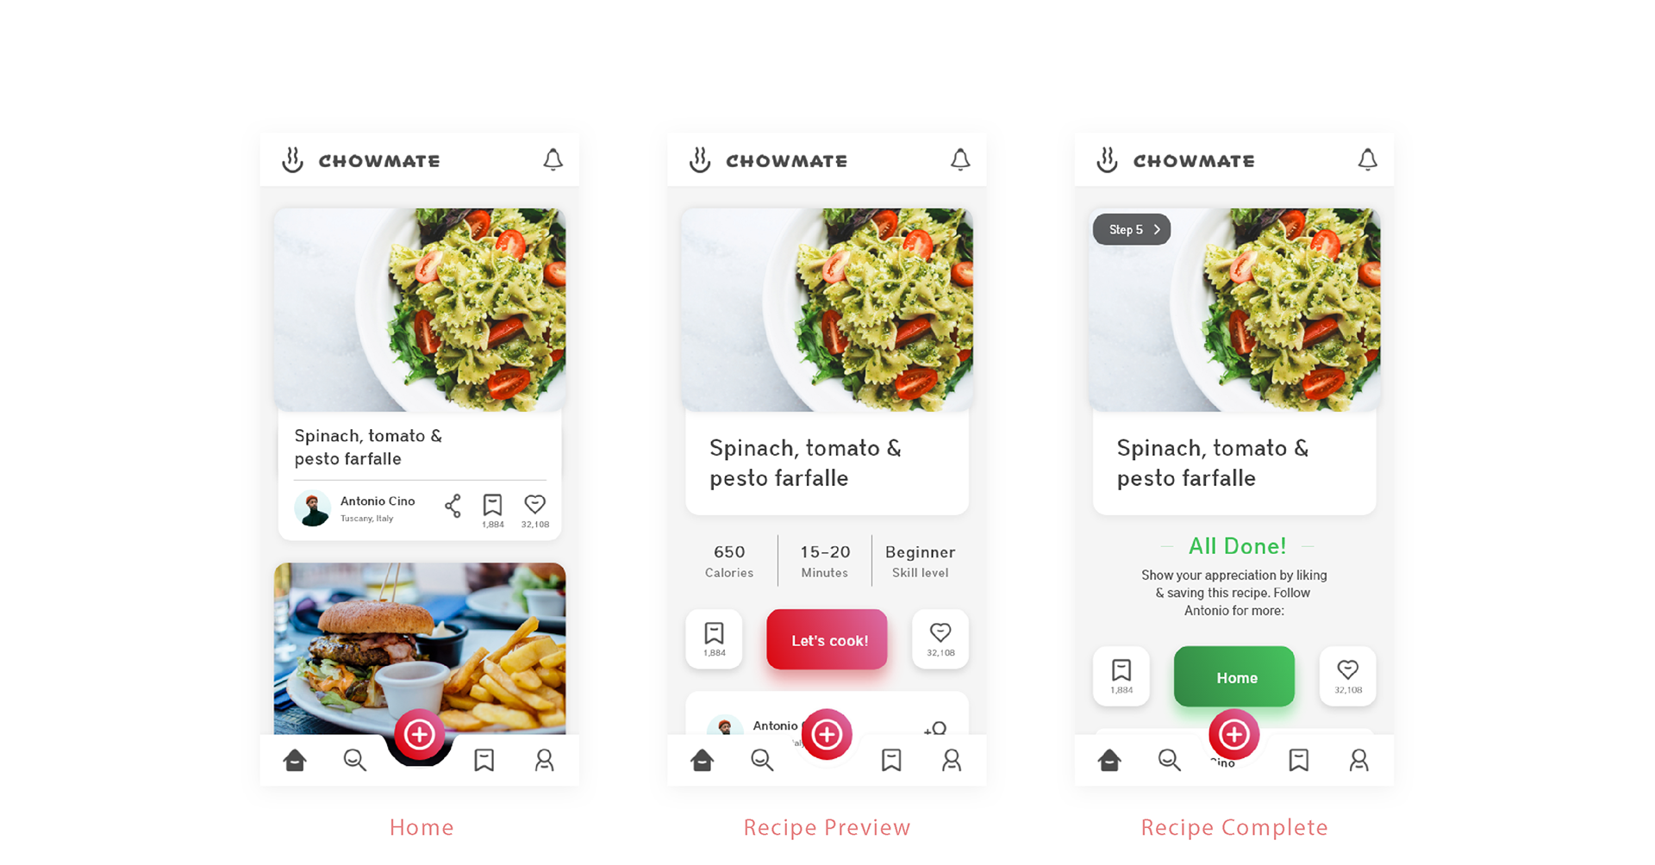Expand the Step 5 chevron pill
The width and height of the screenshot is (1655, 865).
(1132, 229)
